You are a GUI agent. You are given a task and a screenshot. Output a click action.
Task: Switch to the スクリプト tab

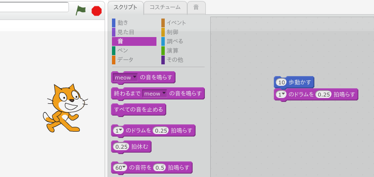tap(126, 7)
